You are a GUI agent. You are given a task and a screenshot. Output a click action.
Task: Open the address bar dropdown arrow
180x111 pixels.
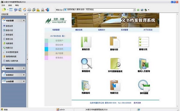tap(134, 10)
